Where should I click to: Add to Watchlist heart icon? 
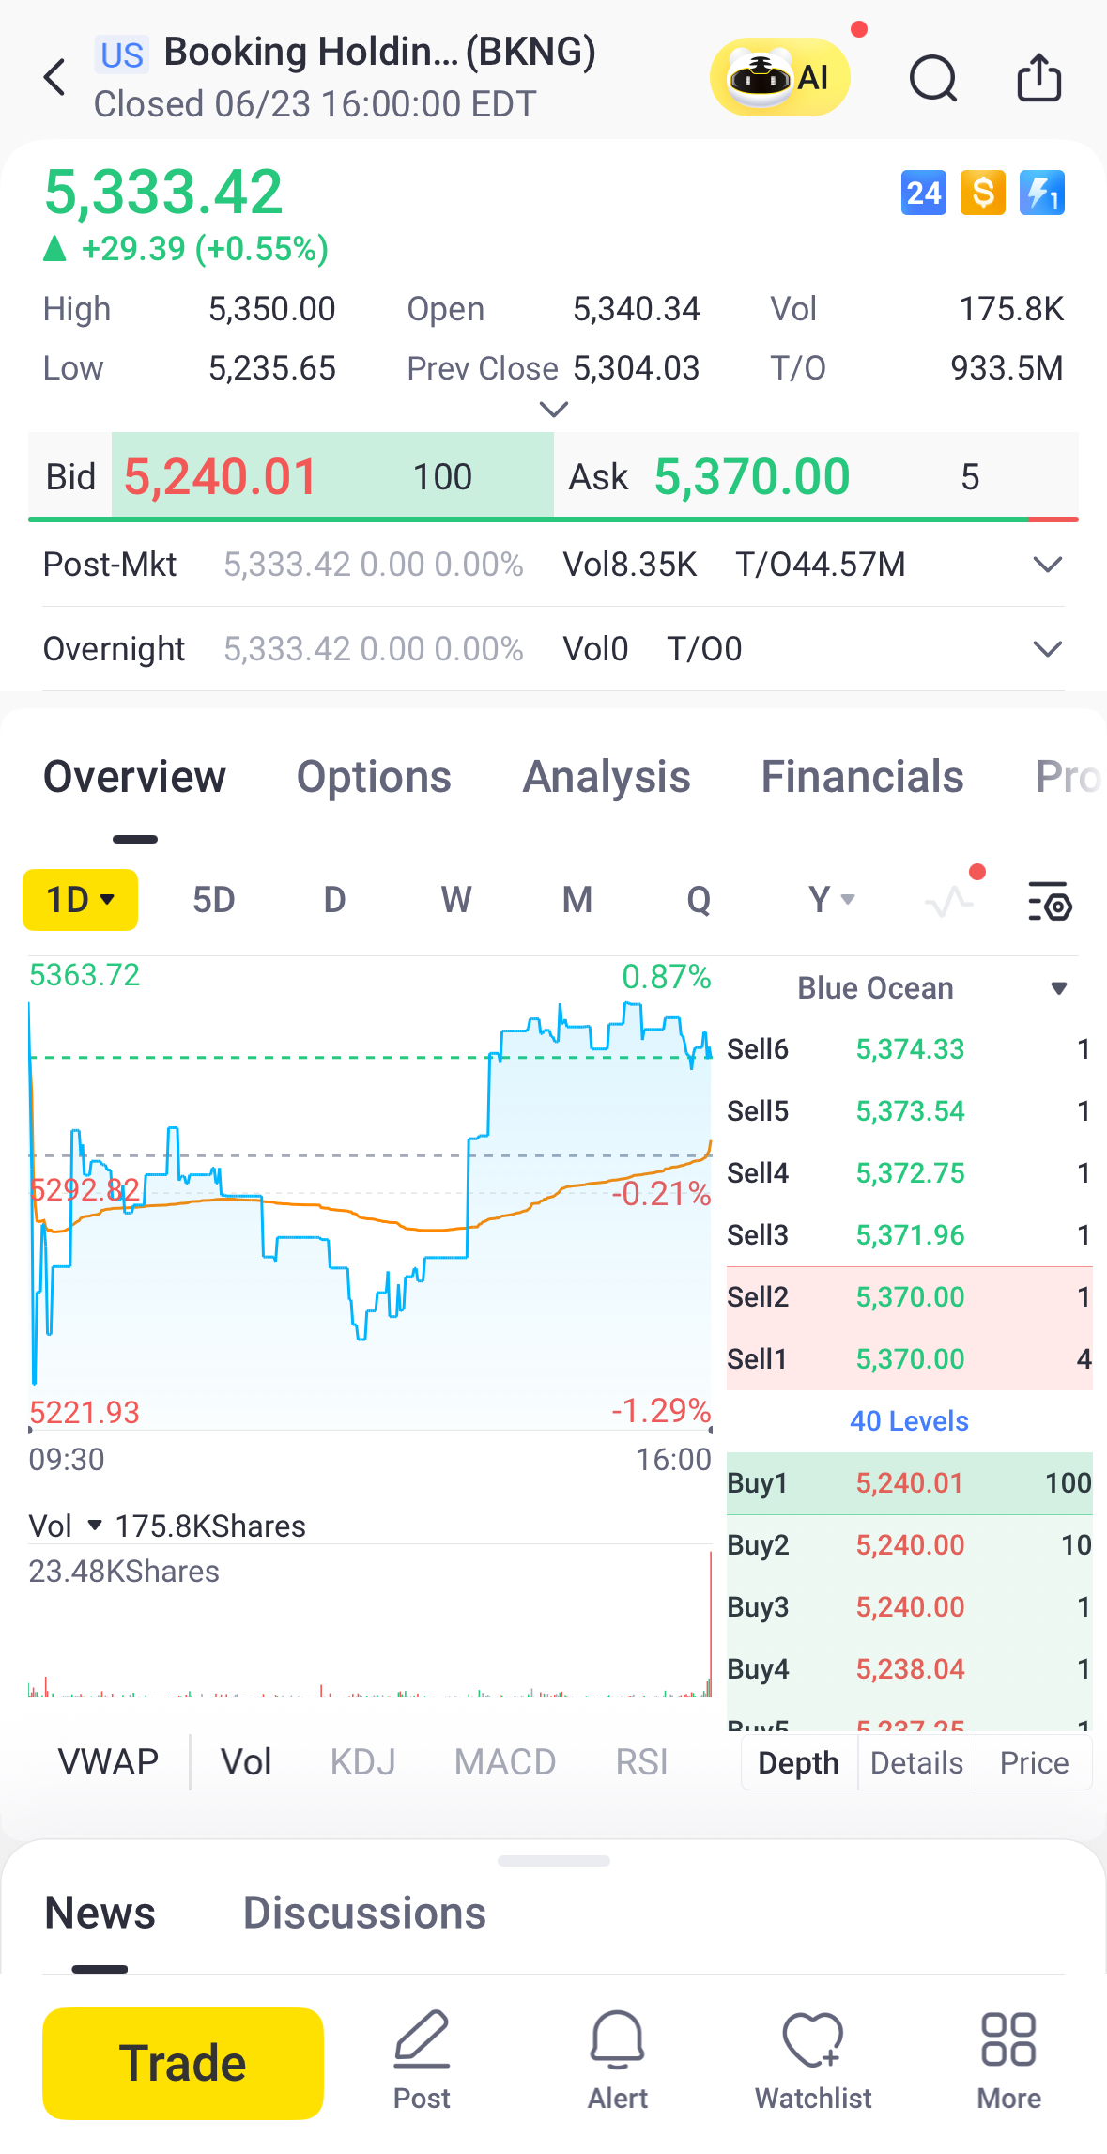click(x=813, y=2061)
